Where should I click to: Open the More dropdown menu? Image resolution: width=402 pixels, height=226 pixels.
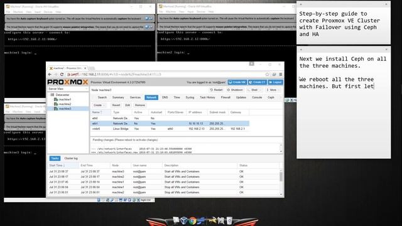(x=273, y=90)
